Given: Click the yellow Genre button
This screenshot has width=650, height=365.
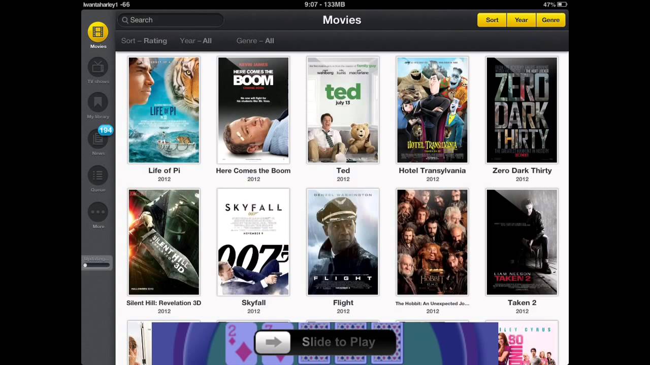Looking at the screenshot, I should point(550,20).
